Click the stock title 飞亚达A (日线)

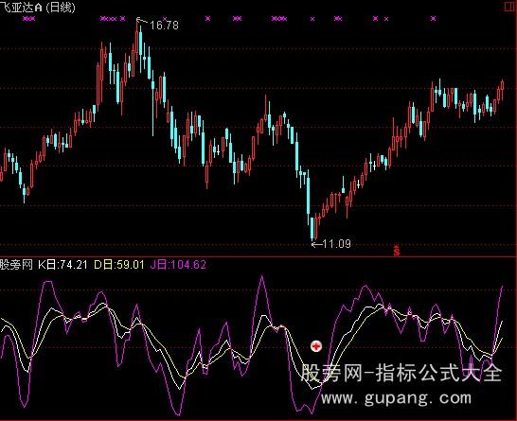click(x=37, y=8)
